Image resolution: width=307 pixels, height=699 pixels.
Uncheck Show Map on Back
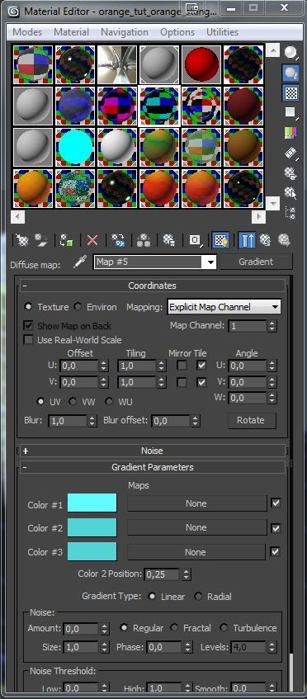click(28, 325)
